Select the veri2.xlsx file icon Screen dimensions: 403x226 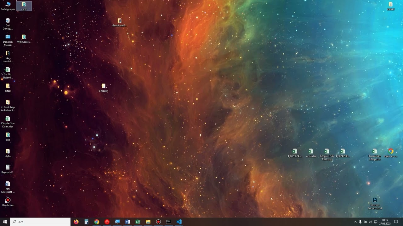click(x=311, y=153)
